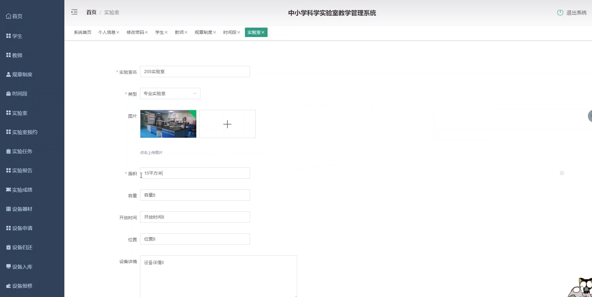
Task: Click the power icon to log out
Action: (x=560, y=13)
